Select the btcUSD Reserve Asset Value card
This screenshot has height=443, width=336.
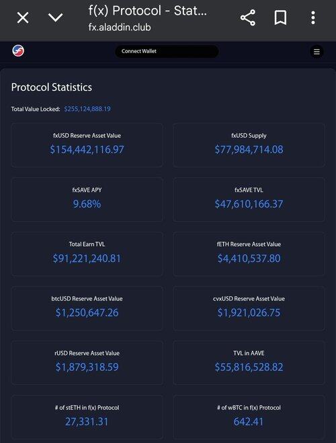87,309
